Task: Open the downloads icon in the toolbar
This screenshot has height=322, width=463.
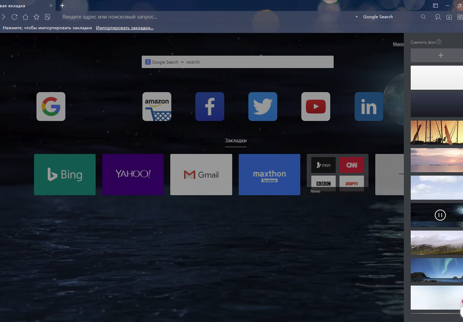Action: click(x=449, y=17)
